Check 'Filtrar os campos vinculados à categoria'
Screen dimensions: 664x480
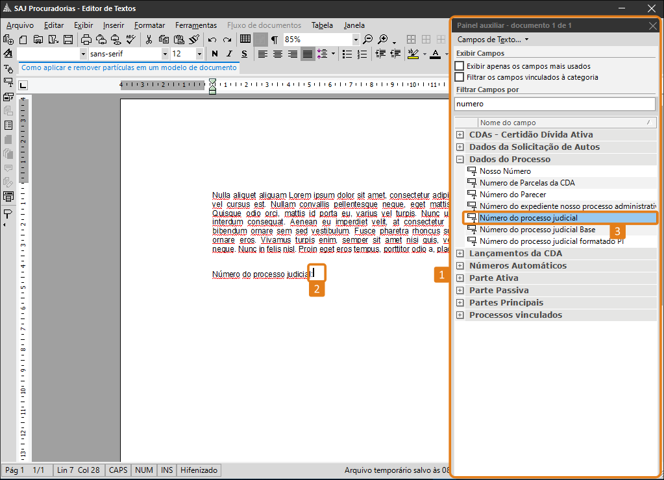(460, 77)
